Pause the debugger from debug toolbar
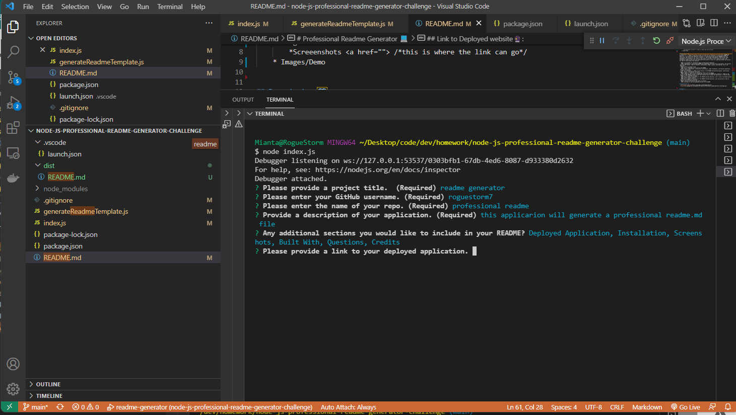 click(x=601, y=41)
